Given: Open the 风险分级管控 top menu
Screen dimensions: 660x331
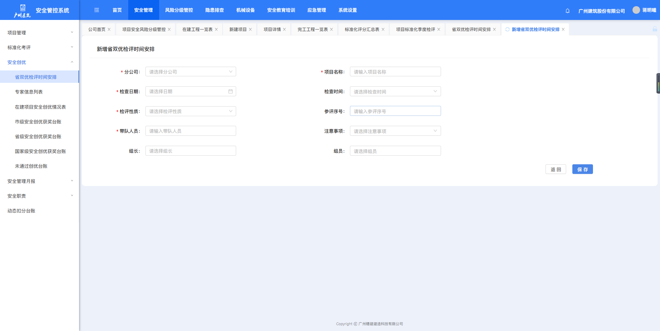Looking at the screenshot, I should coord(179,10).
